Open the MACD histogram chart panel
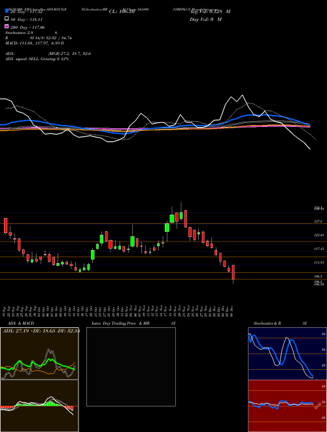 click(39, 406)
